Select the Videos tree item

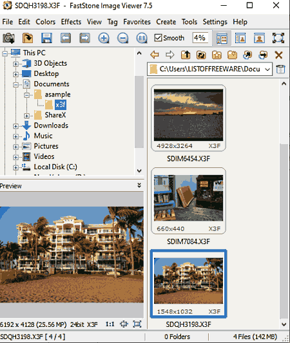coord(44,156)
